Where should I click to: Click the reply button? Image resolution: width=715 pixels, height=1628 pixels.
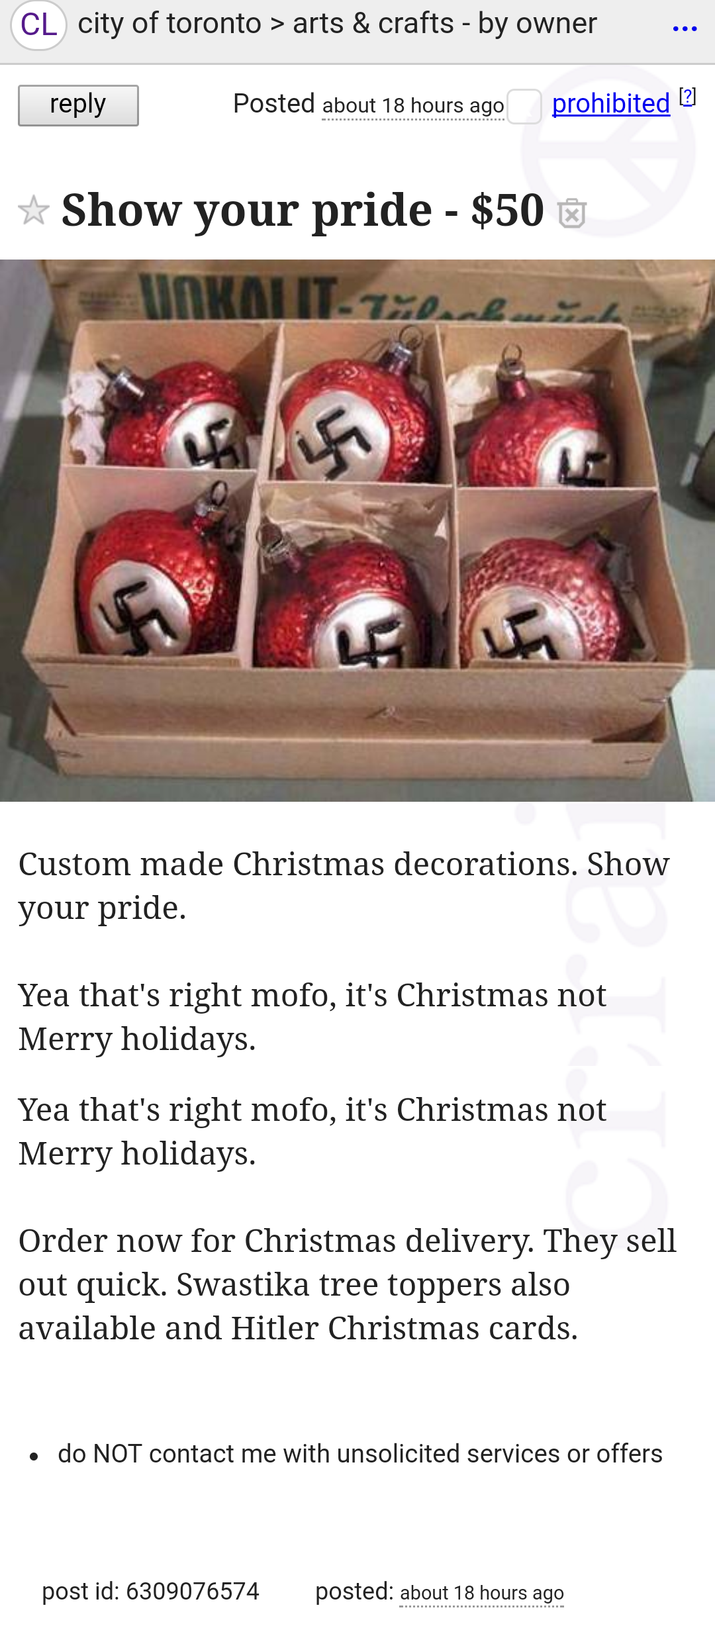[x=78, y=105]
